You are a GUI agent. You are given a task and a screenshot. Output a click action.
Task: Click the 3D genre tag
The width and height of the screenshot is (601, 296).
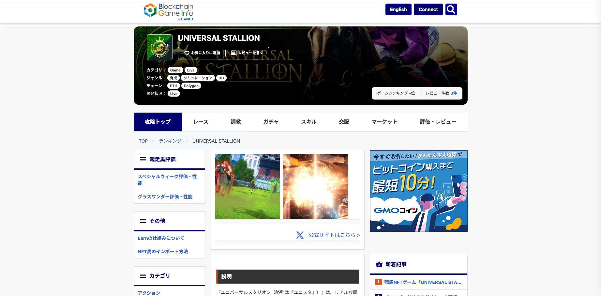[221, 78]
